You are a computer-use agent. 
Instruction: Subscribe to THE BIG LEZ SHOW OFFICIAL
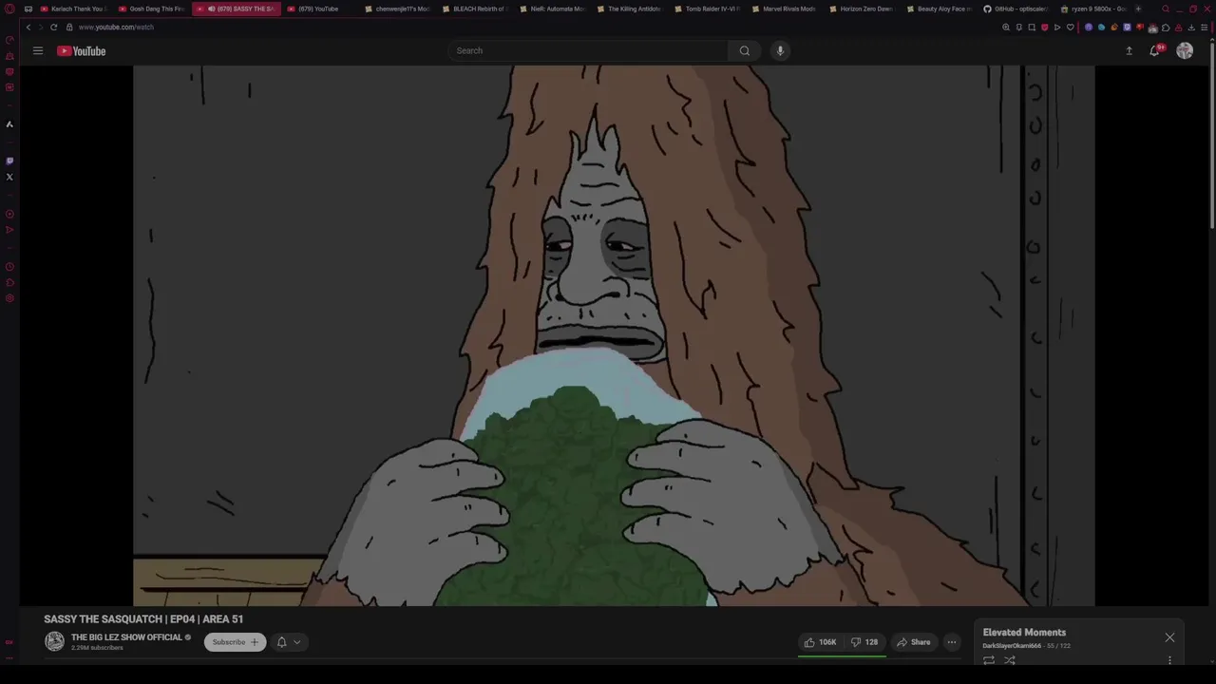(x=235, y=642)
